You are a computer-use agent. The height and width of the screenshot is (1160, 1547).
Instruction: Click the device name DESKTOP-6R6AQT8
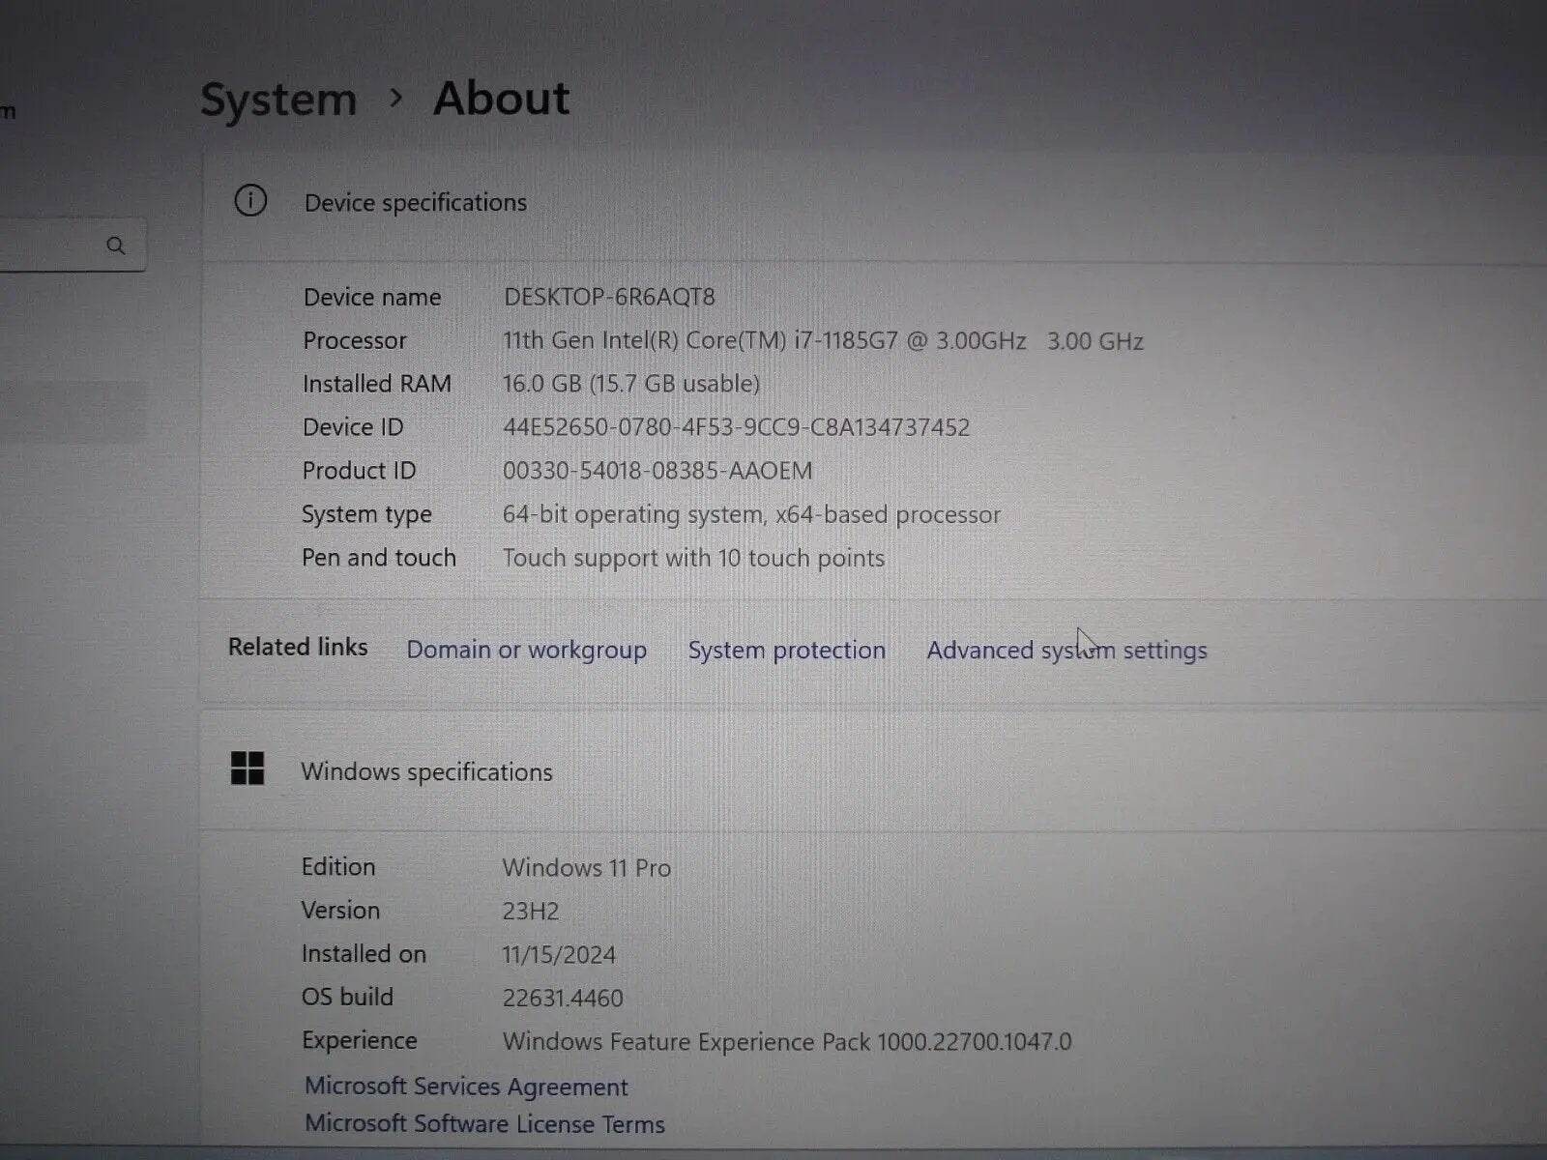pyautogui.click(x=609, y=297)
